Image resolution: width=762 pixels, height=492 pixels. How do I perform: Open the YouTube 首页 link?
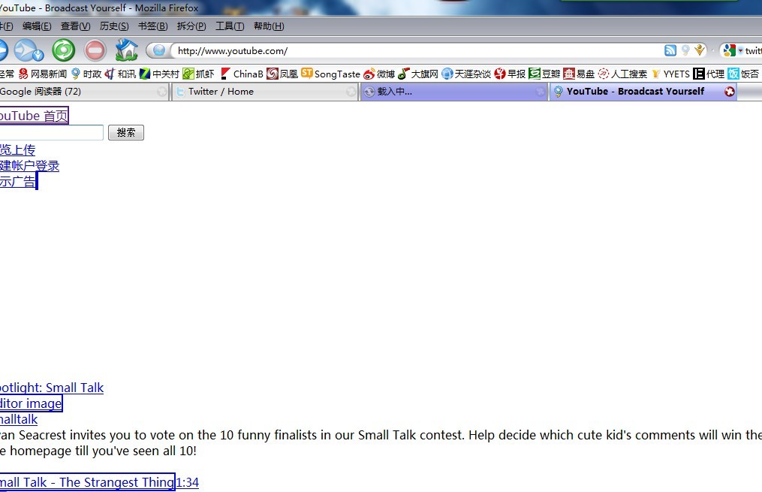tap(34, 116)
